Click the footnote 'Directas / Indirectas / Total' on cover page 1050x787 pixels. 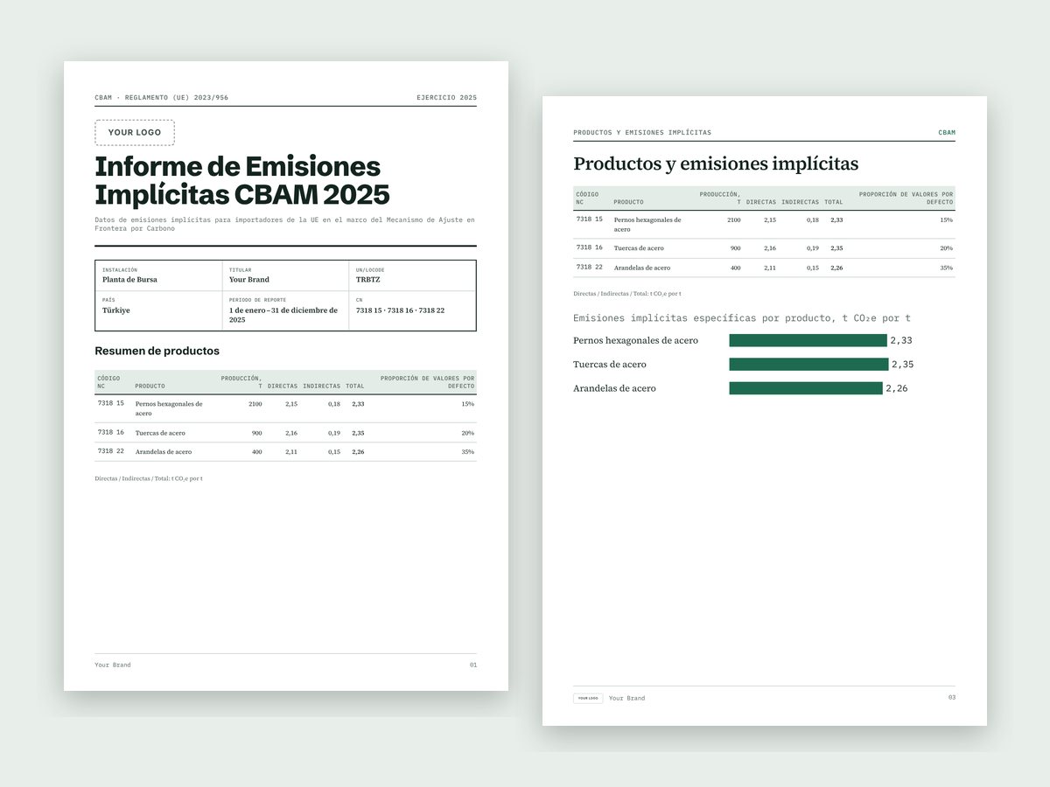coord(149,478)
